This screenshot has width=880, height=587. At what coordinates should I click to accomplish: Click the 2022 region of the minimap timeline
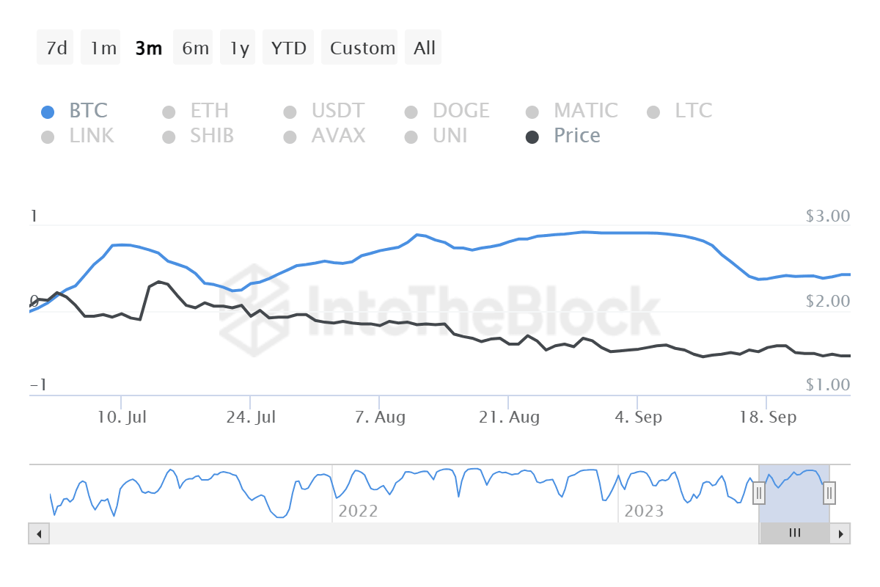tap(359, 511)
